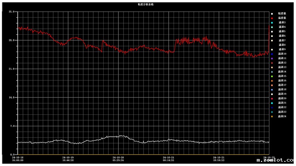
Task: Click the 通道18 legend label
Action: point(282,90)
